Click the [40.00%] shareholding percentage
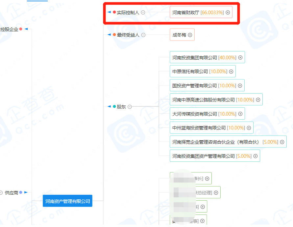This screenshot has height=227, width=293. (x=227, y=58)
